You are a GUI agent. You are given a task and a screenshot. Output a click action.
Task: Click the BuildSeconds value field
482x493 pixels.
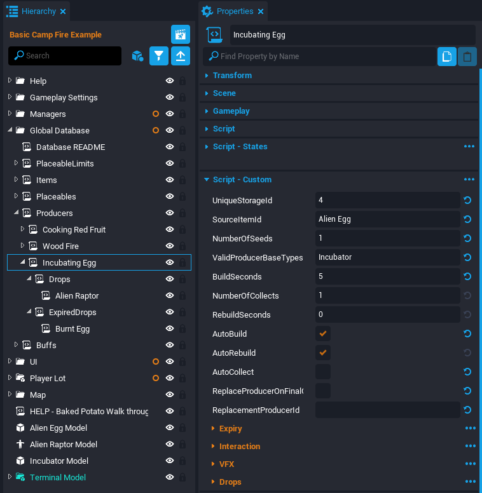point(387,276)
